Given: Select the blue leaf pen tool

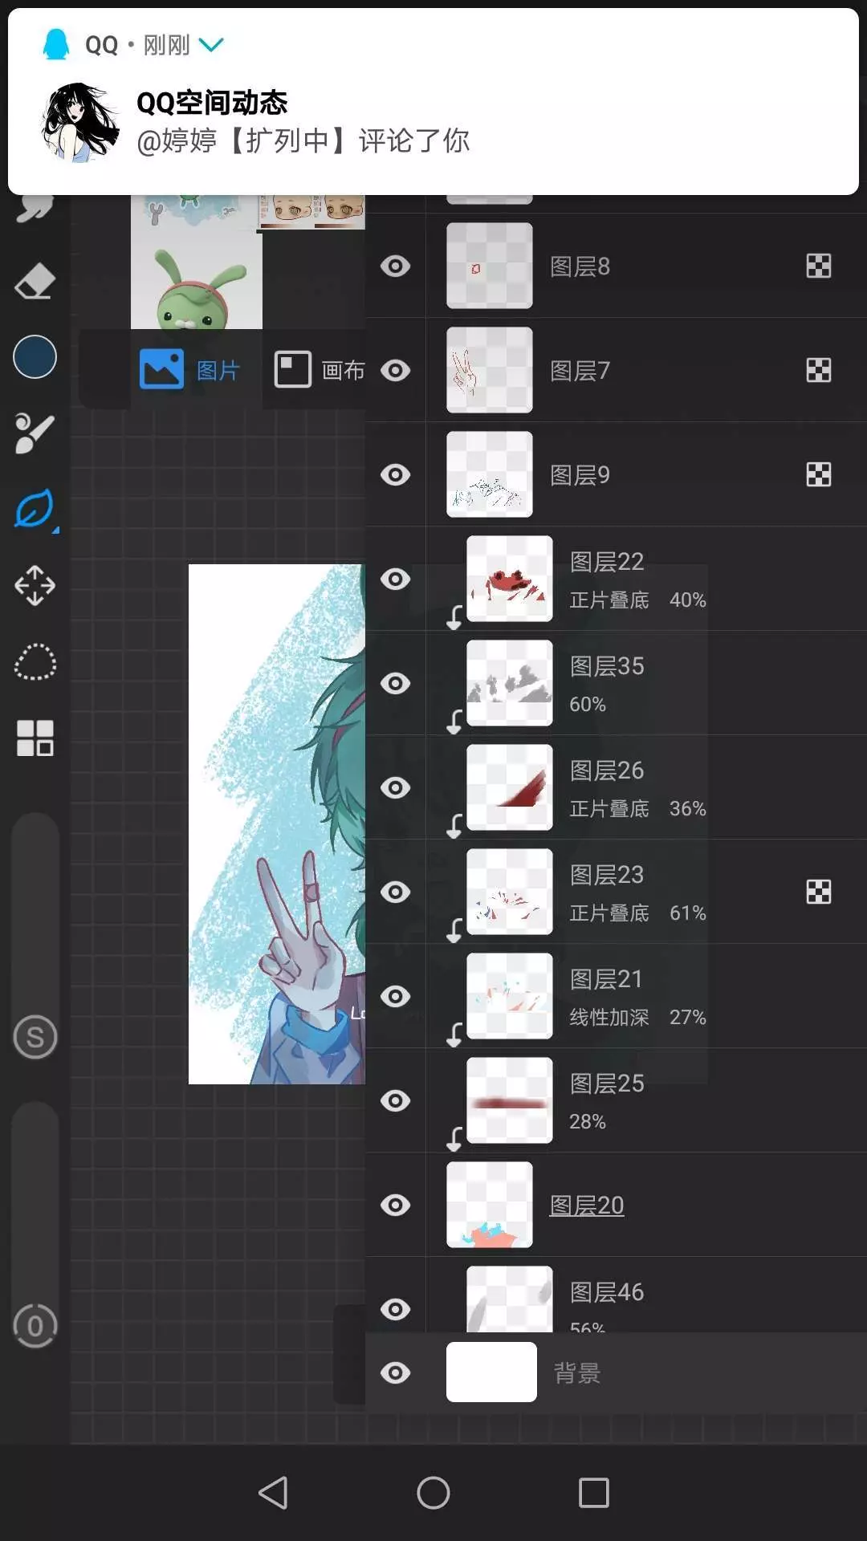Looking at the screenshot, I should (35, 509).
